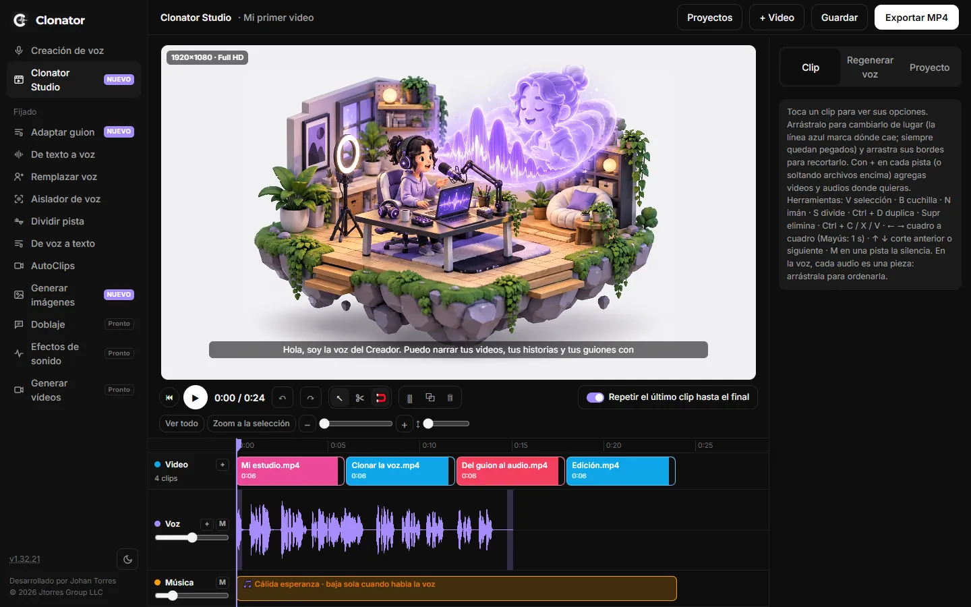
Task: Select the Cálida esperanza music clip
Action: [x=457, y=588]
